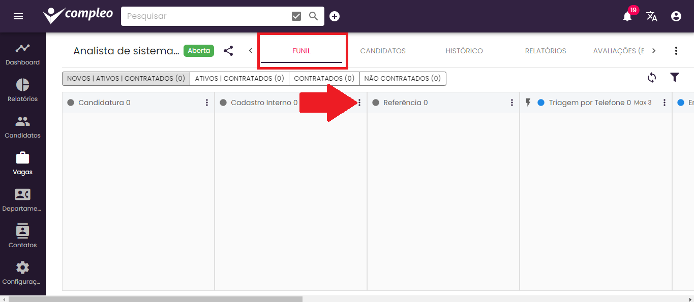Expand more tabs with the right chevron
The width and height of the screenshot is (694, 302).
click(655, 50)
